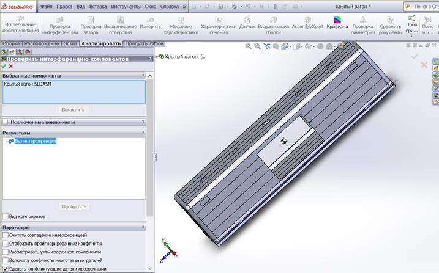Screen dimensions: 439x273
Task: Uncheck Сделать конфликтующие детали прозрачными
Action: [x=6, y=269]
